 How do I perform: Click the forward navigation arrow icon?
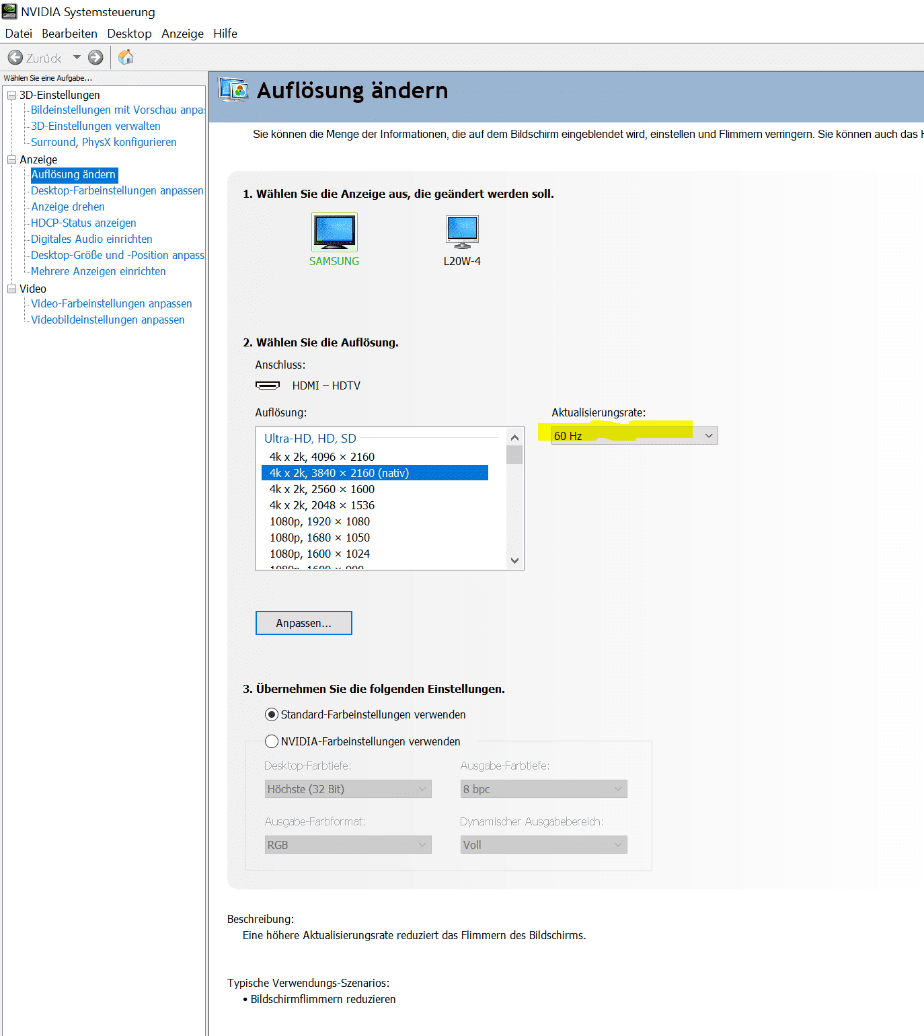[96, 58]
